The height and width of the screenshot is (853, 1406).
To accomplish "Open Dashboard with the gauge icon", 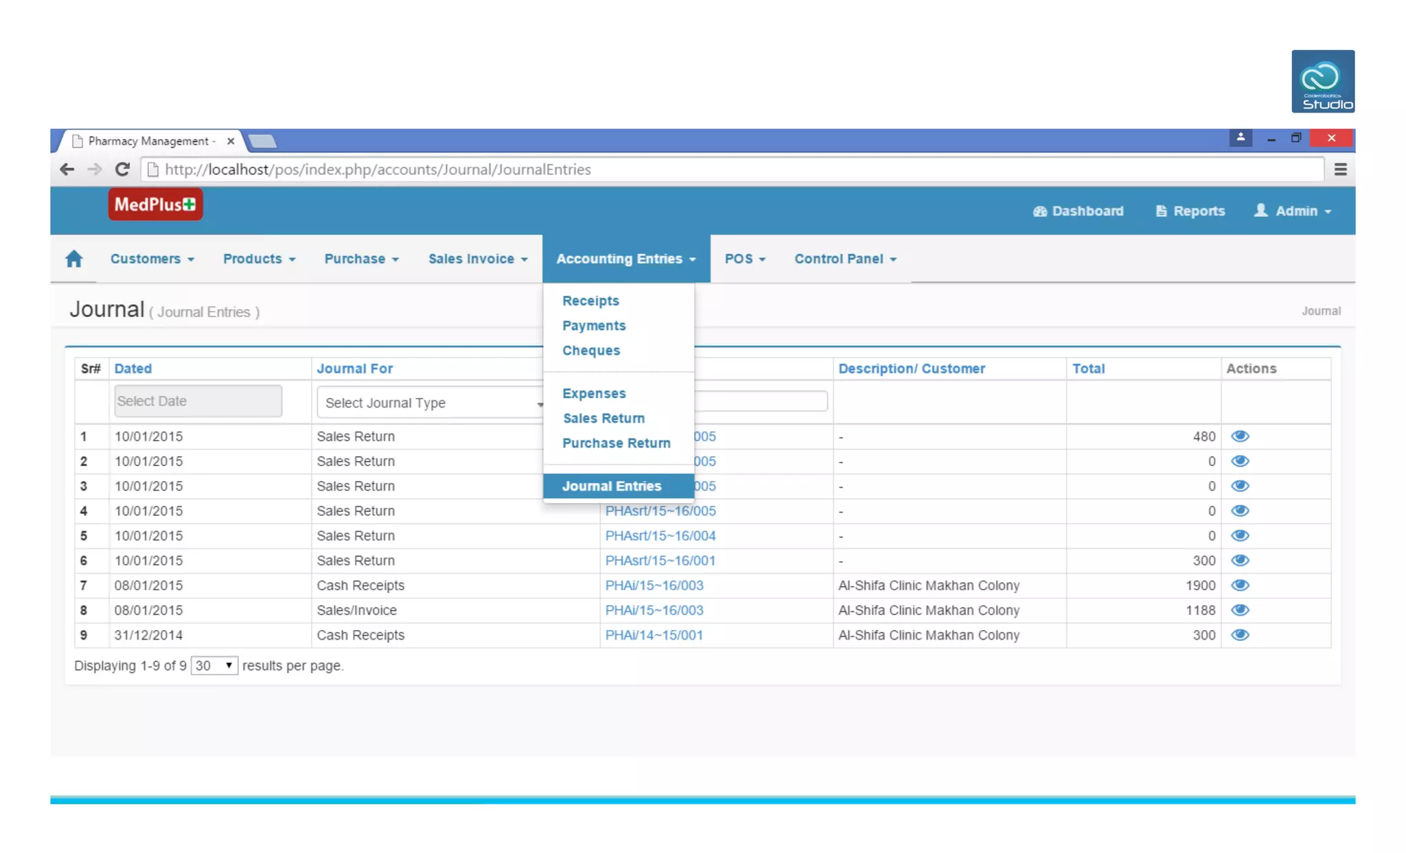I will (1078, 211).
